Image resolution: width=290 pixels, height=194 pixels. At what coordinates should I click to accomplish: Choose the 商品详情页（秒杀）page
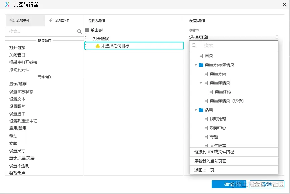pyautogui.click(x=227, y=101)
